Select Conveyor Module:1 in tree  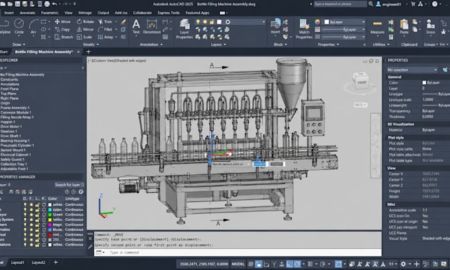(16, 112)
